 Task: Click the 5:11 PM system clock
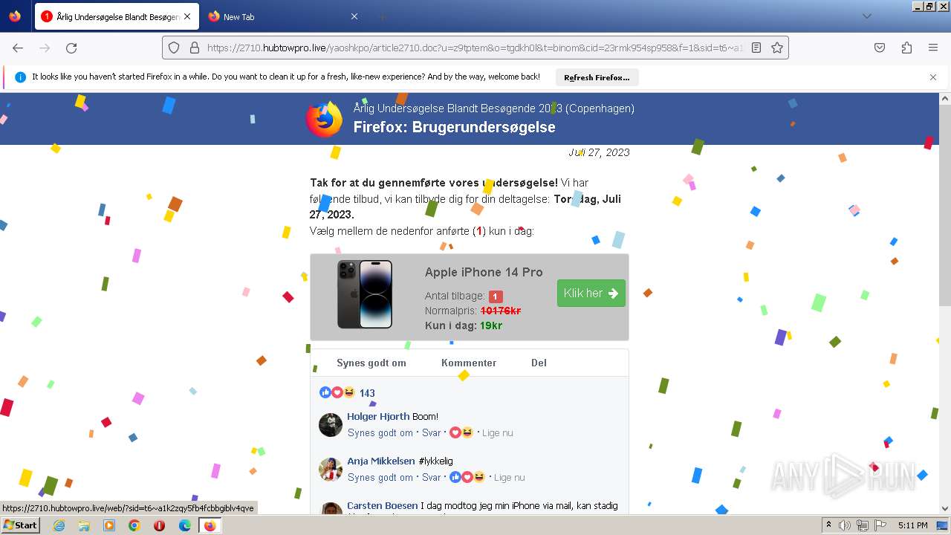tap(913, 525)
